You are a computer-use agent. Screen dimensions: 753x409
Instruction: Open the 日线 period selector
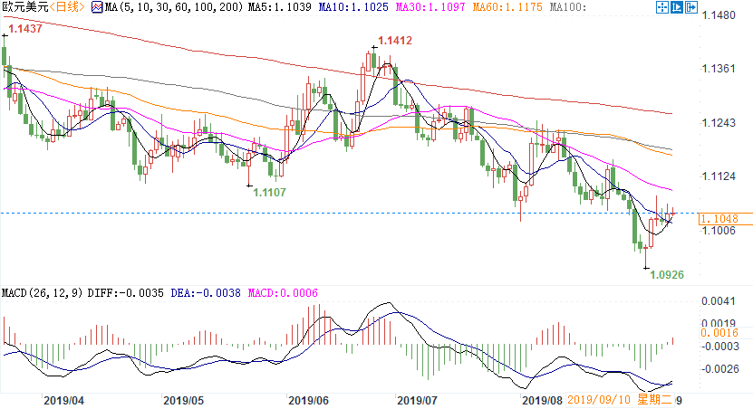point(68,7)
